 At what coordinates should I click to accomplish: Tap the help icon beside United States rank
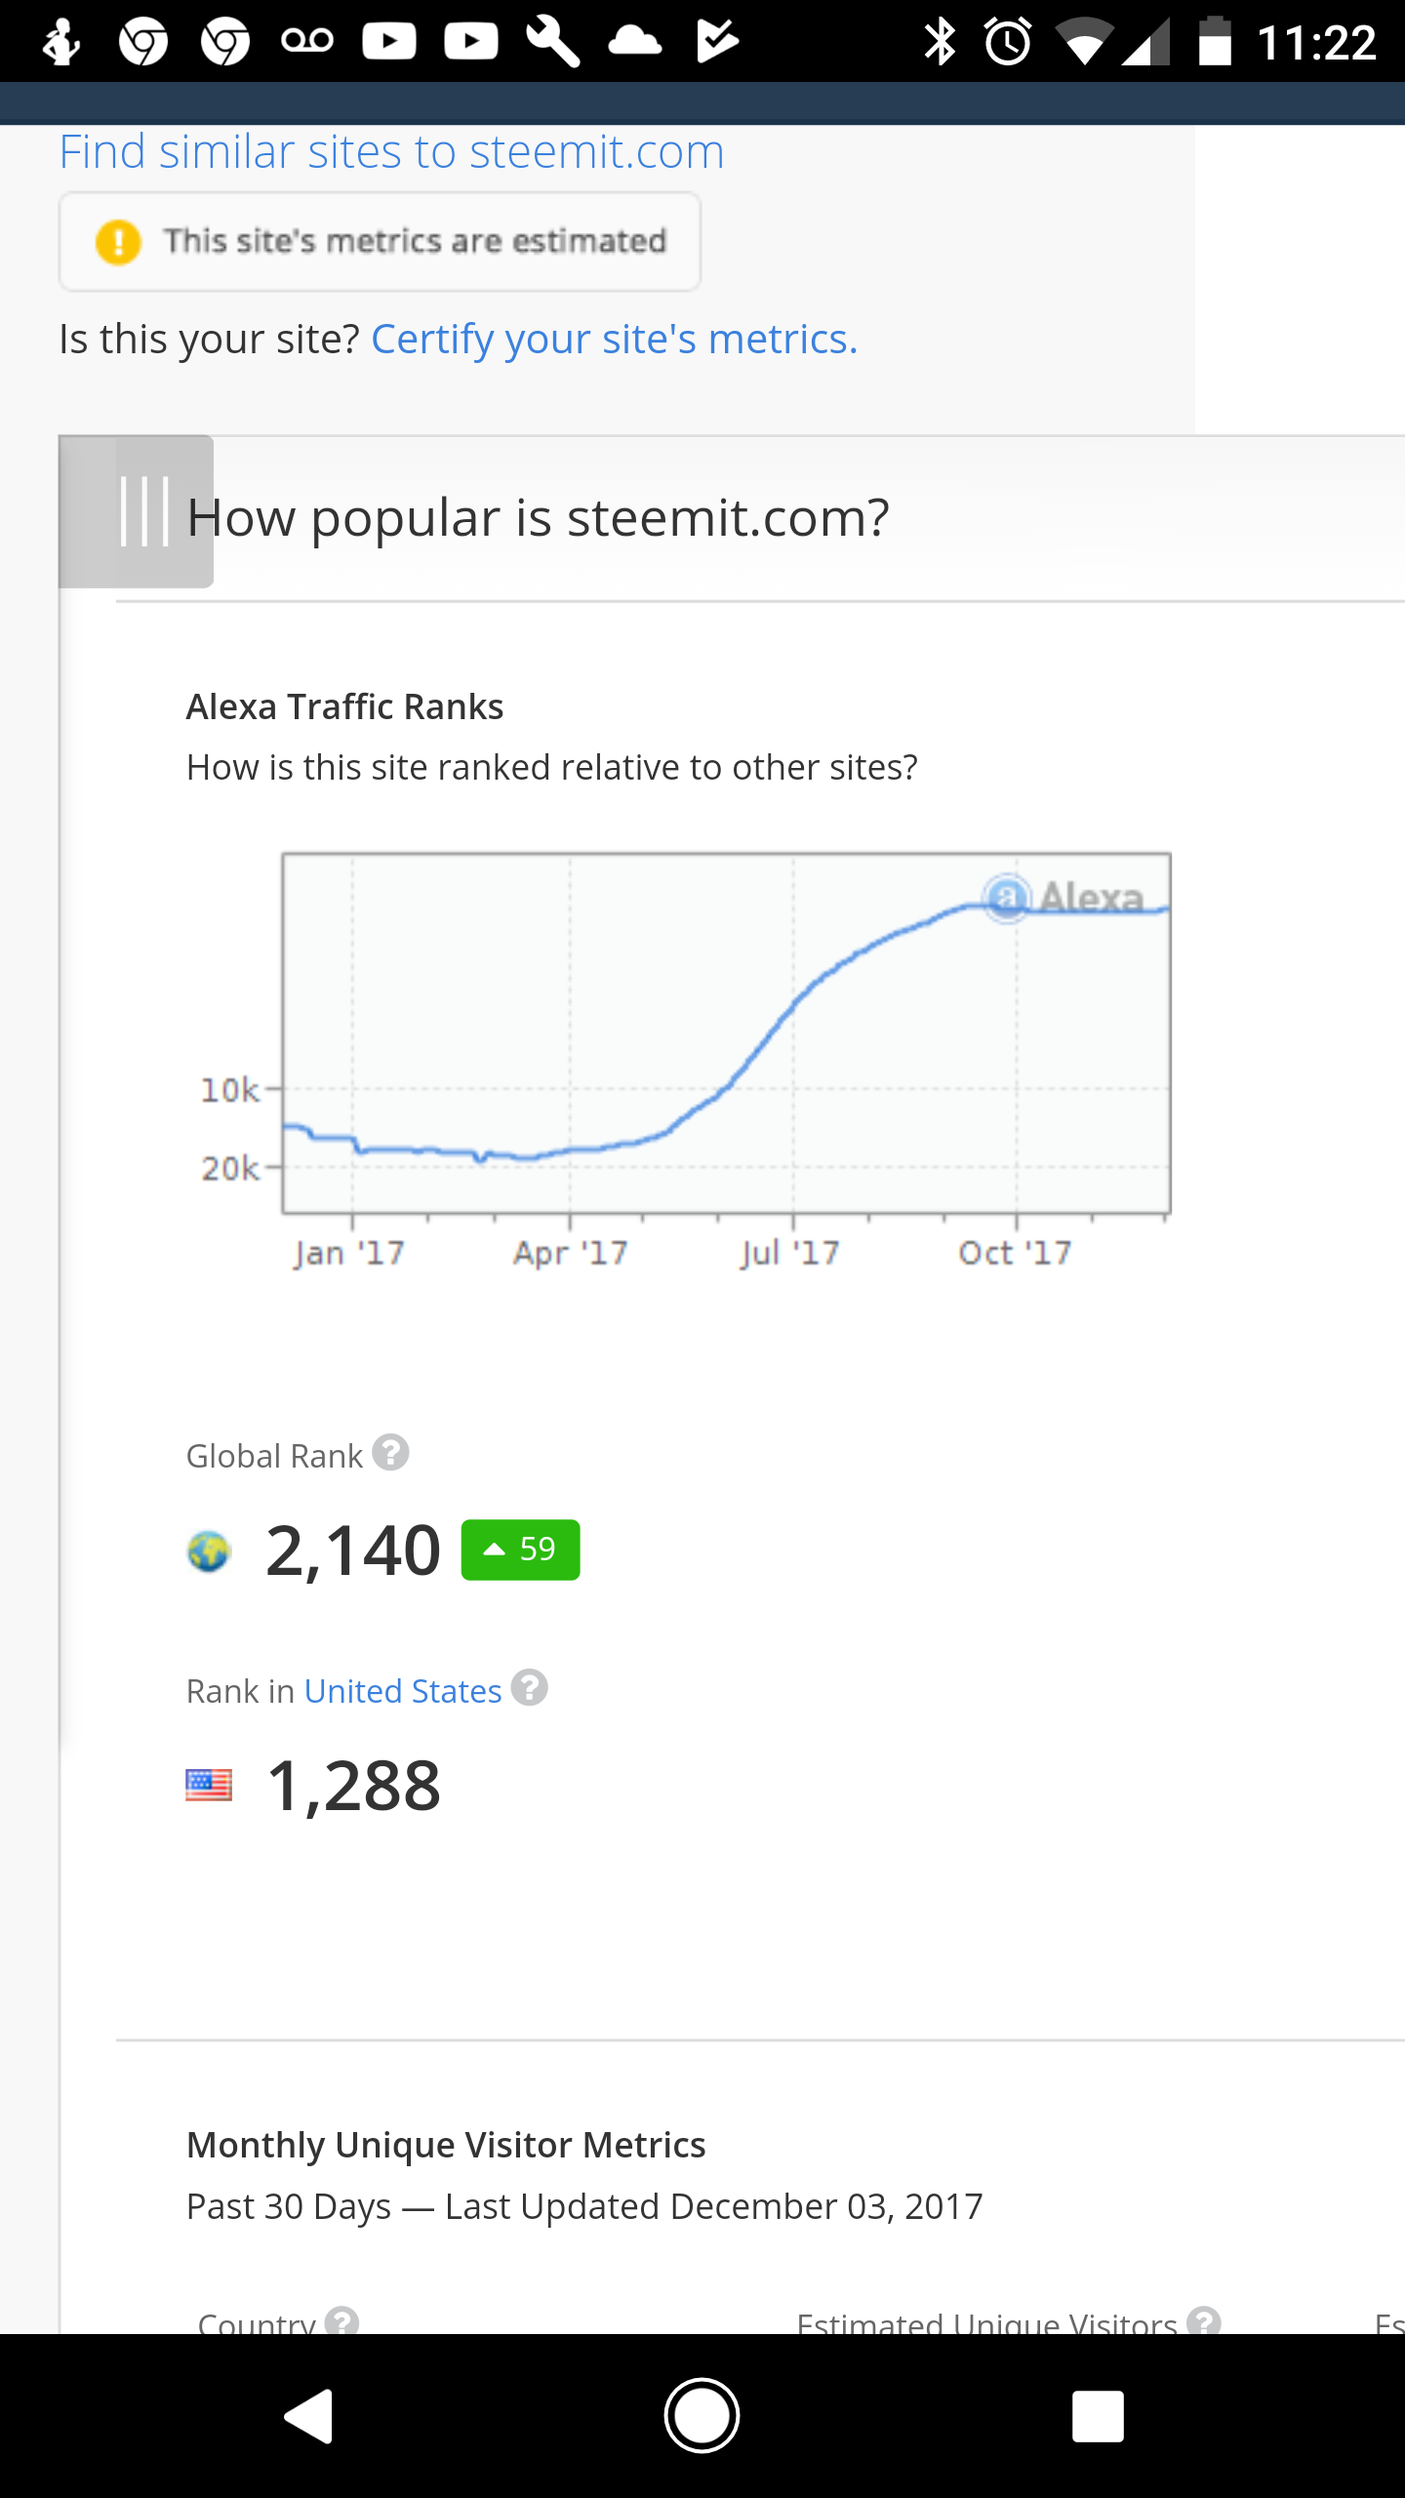click(x=529, y=1688)
